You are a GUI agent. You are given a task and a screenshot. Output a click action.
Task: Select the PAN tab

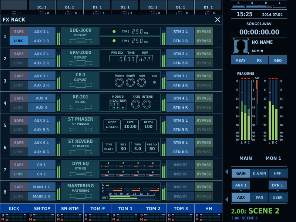click(x=259, y=197)
